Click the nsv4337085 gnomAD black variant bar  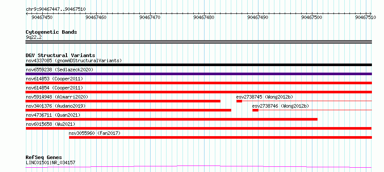[x=198, y=65]
